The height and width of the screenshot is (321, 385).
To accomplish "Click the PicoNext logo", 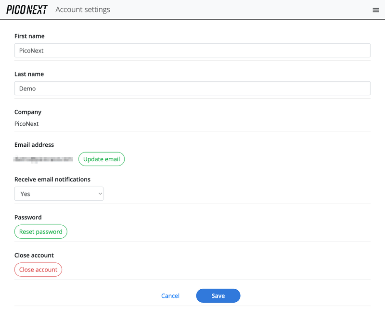I will pos(27,10).
